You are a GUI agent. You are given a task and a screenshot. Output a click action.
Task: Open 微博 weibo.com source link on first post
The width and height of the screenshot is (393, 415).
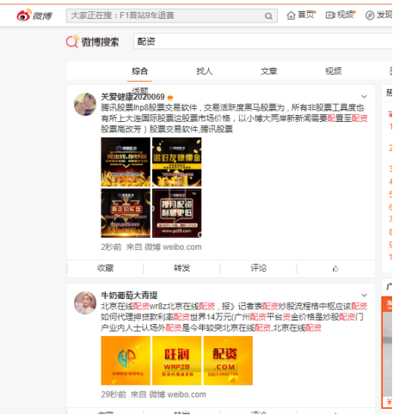click(x=173, y=247)
